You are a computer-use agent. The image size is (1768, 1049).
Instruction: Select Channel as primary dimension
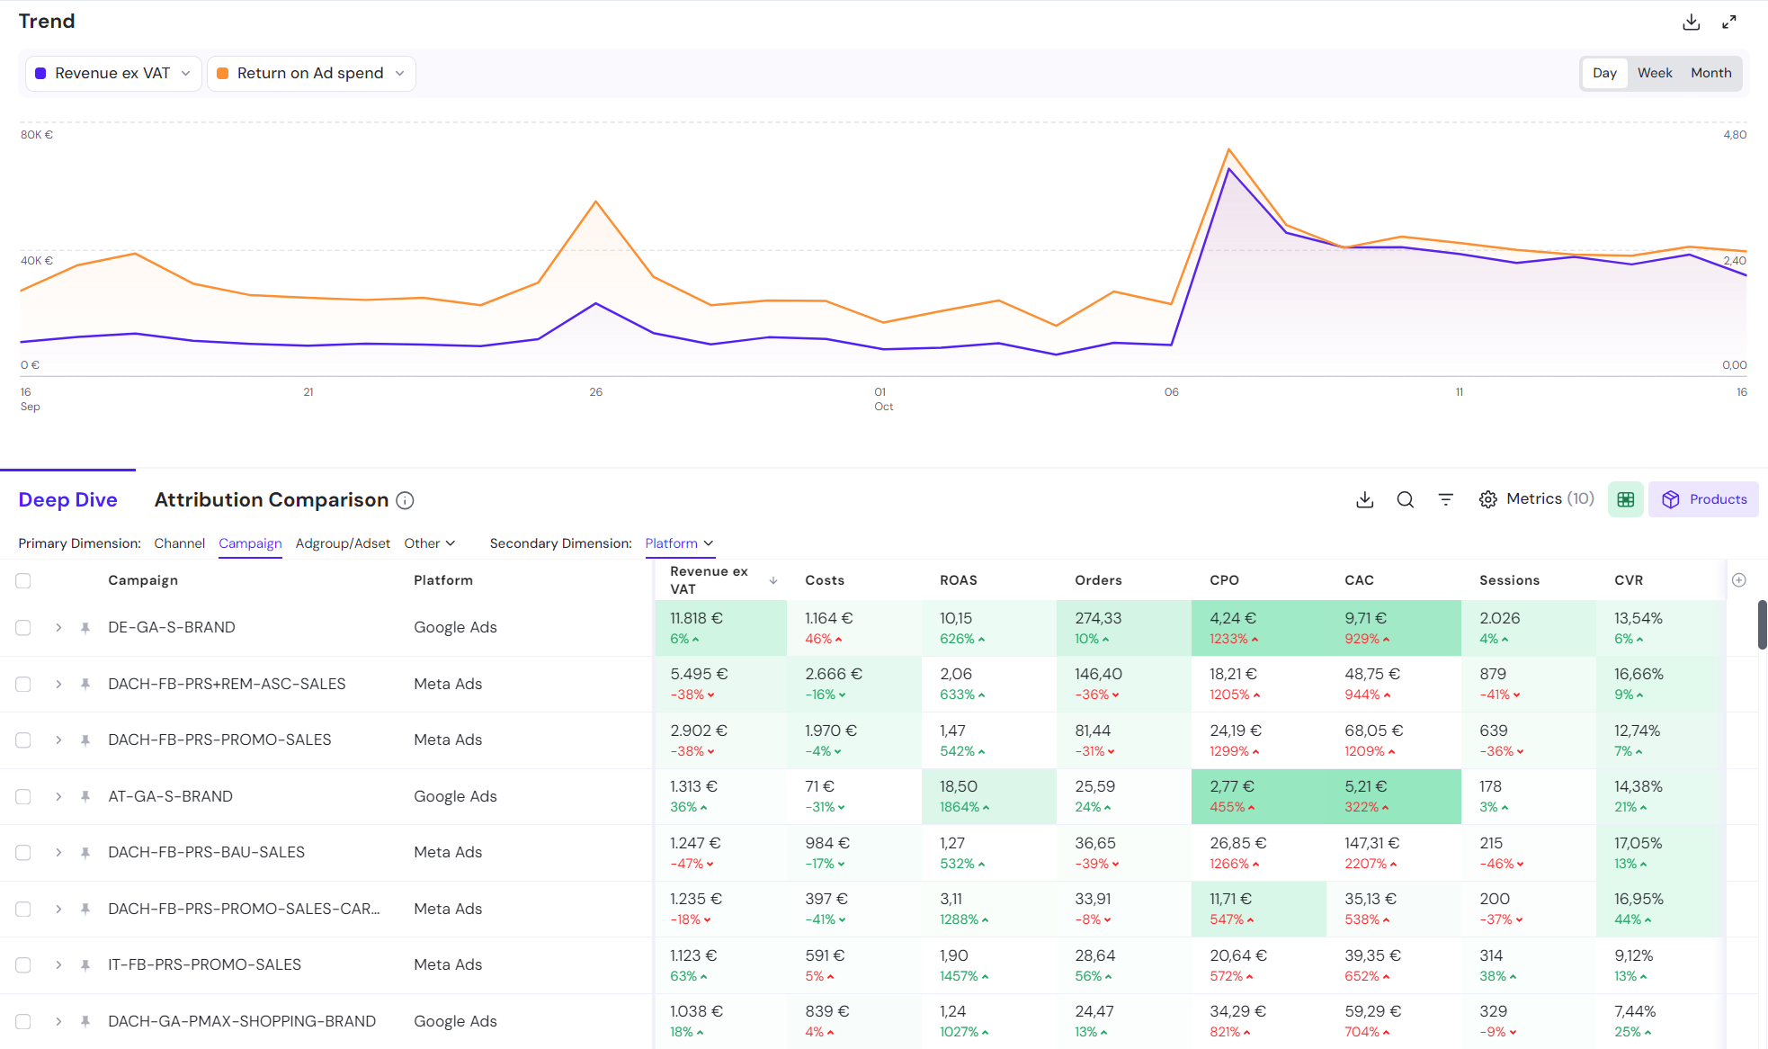(x=179, y=543)
